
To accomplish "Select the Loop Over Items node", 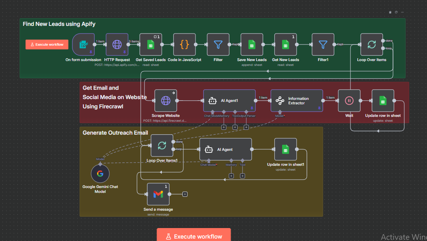I will point(372,44).
